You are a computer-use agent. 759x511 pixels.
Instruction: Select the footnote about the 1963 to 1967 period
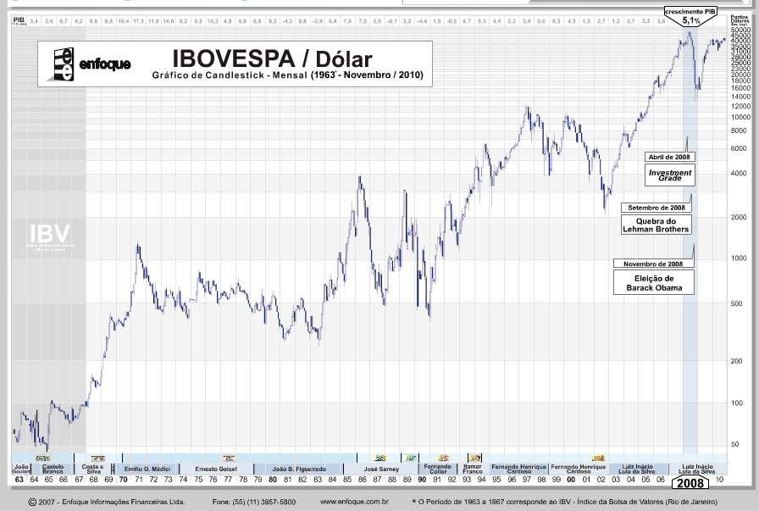point(565,502)
